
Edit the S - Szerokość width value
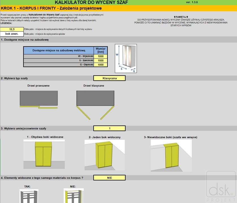pyautogui.click(x=101, y=60)
